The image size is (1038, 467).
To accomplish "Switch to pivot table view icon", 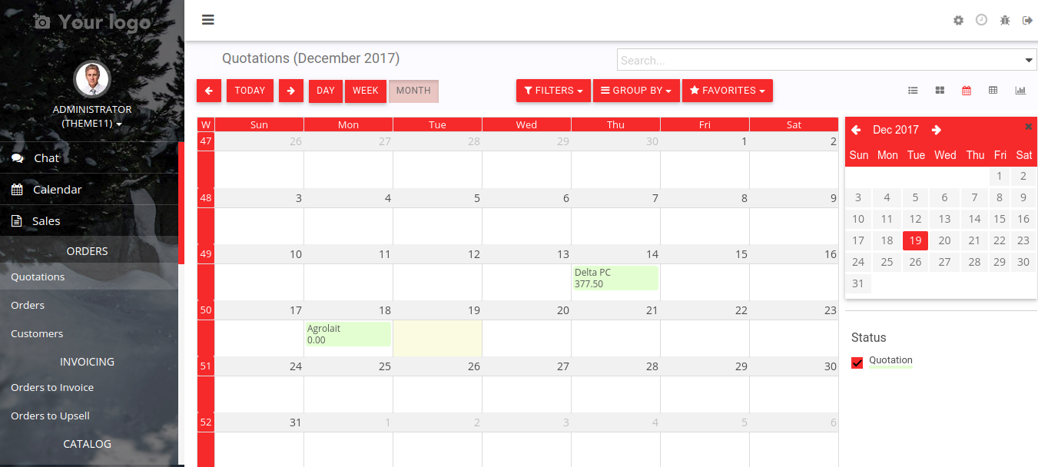I will [x=993, y=91].
